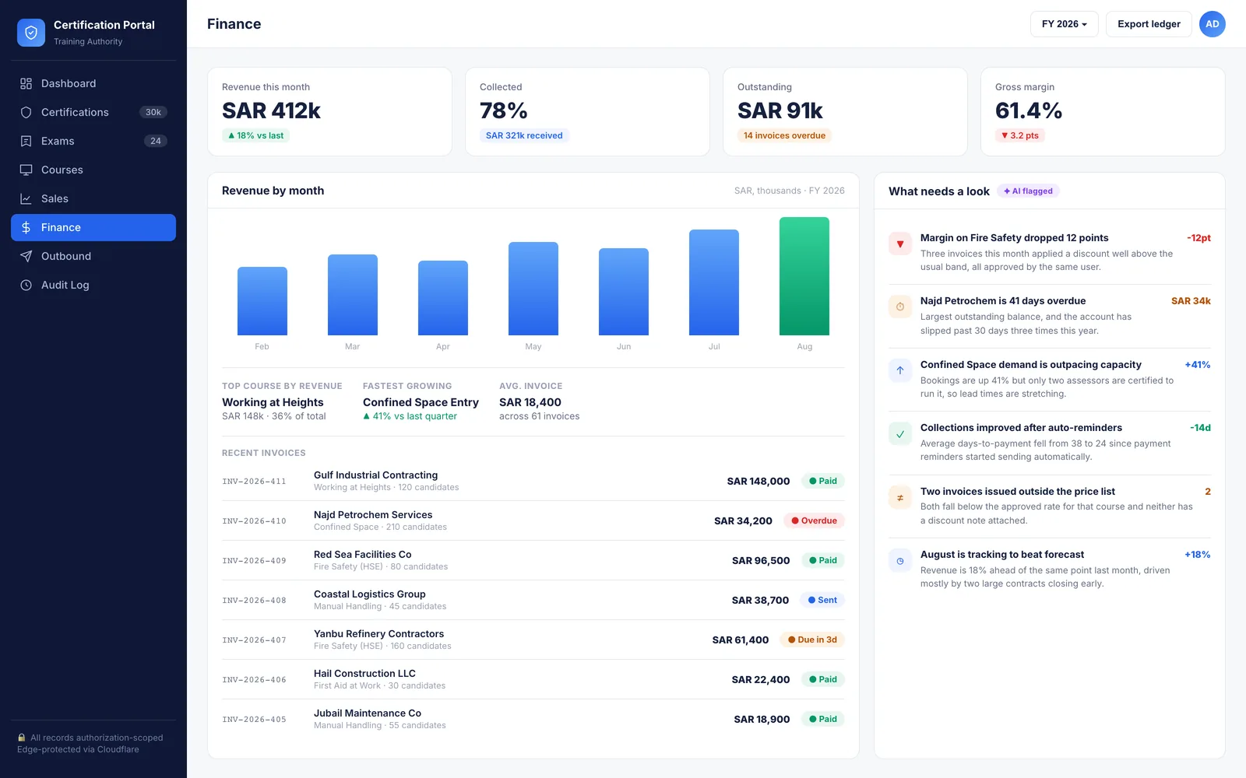The image size is (1246, 778).
Task: Click the Sent status badge
Action: point(822,600)
